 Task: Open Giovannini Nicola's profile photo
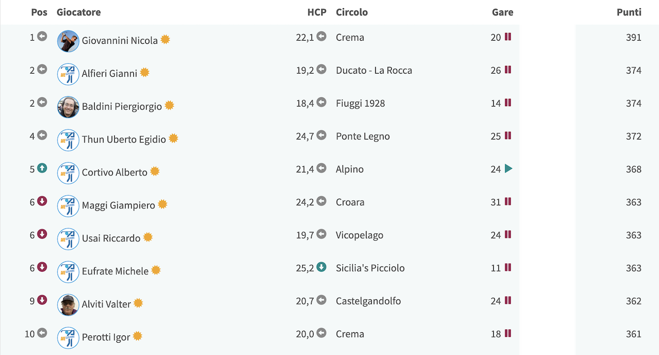pyautogui.click(x=68, y=41)
